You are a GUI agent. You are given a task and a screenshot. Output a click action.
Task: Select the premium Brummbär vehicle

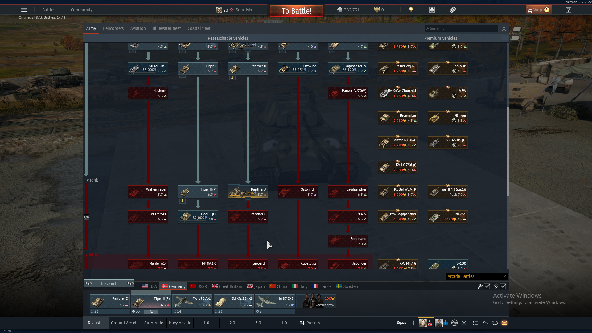tap(398, 118)
